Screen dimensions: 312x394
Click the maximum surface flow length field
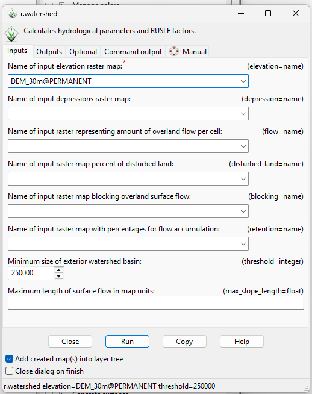pos(156,303)
